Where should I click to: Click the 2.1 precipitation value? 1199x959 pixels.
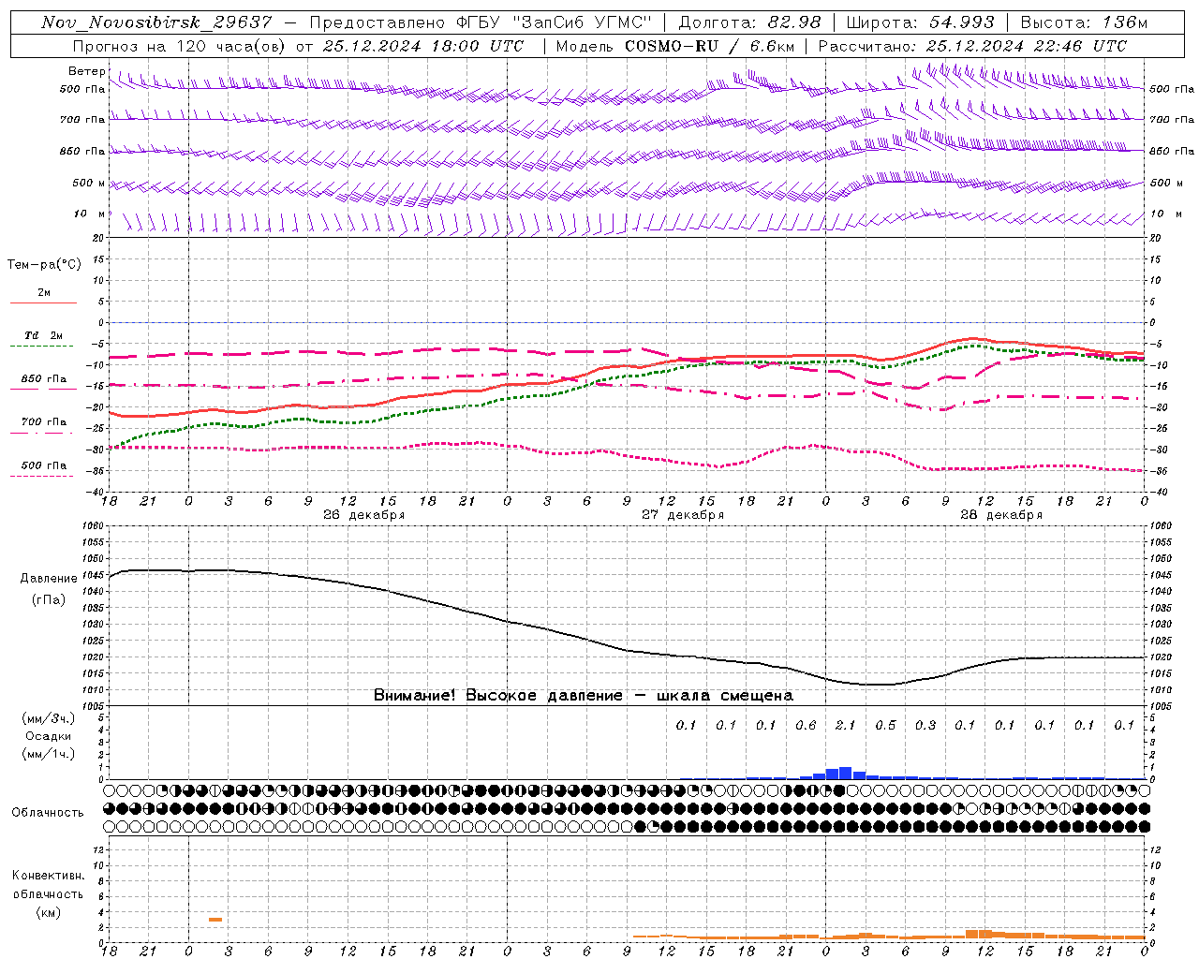pos(845,726)
